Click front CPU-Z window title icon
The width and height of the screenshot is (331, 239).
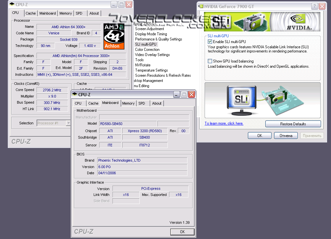75,94
